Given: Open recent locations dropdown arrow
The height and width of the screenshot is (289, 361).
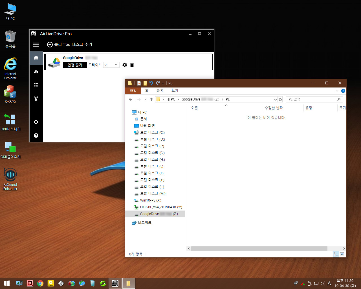Looking at the screenshot, I should [x=146, y=99].
